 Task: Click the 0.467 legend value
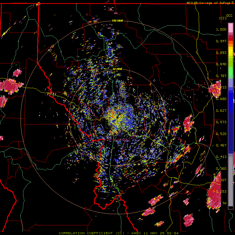tap(221, 145)
